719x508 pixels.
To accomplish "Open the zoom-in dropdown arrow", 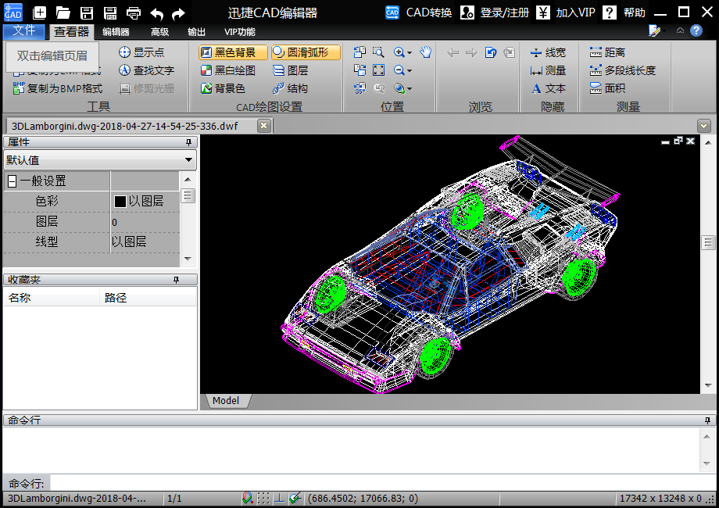I will 410,52.
